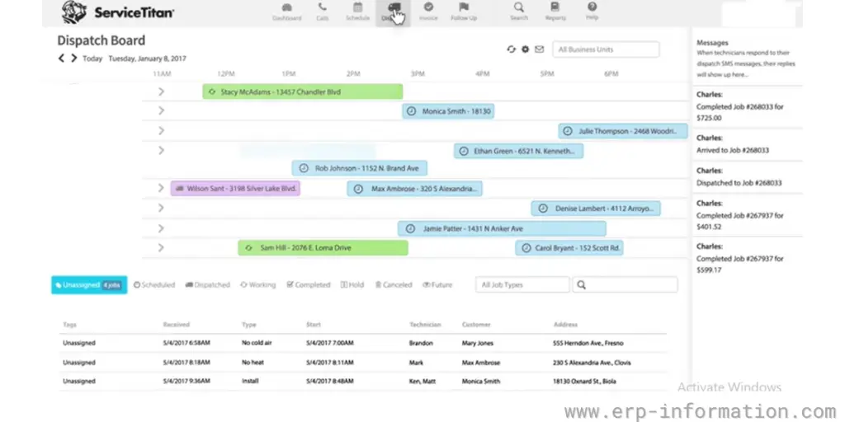The height and width of the screenshot is (422, 845).
Task: Switch to the Working jobs filter
Action: [257, 284]
